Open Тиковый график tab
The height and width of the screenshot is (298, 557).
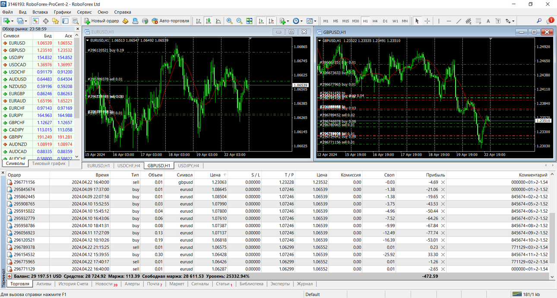(x=49, y=164)
